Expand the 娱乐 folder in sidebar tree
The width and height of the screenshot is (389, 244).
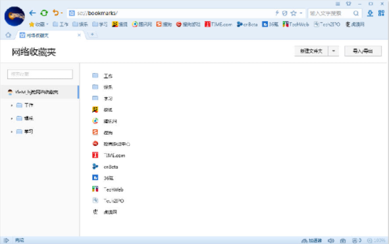(x=11, y=118)
